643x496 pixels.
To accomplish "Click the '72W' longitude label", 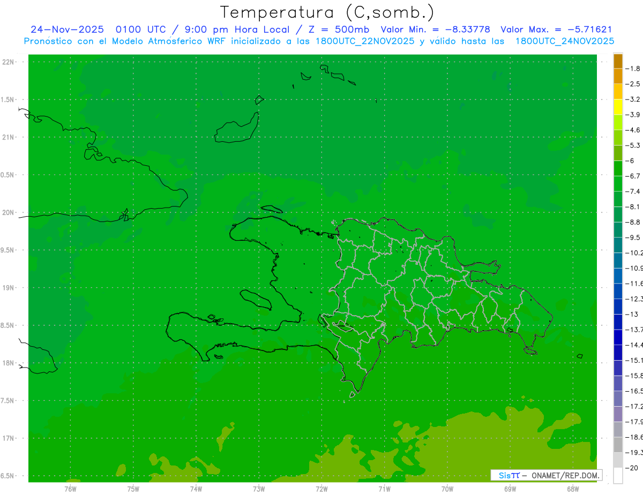I will tap(322, 489).
